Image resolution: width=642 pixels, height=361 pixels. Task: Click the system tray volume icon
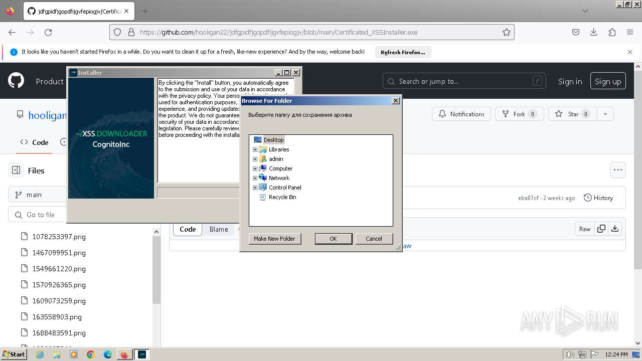coord(570,354)
